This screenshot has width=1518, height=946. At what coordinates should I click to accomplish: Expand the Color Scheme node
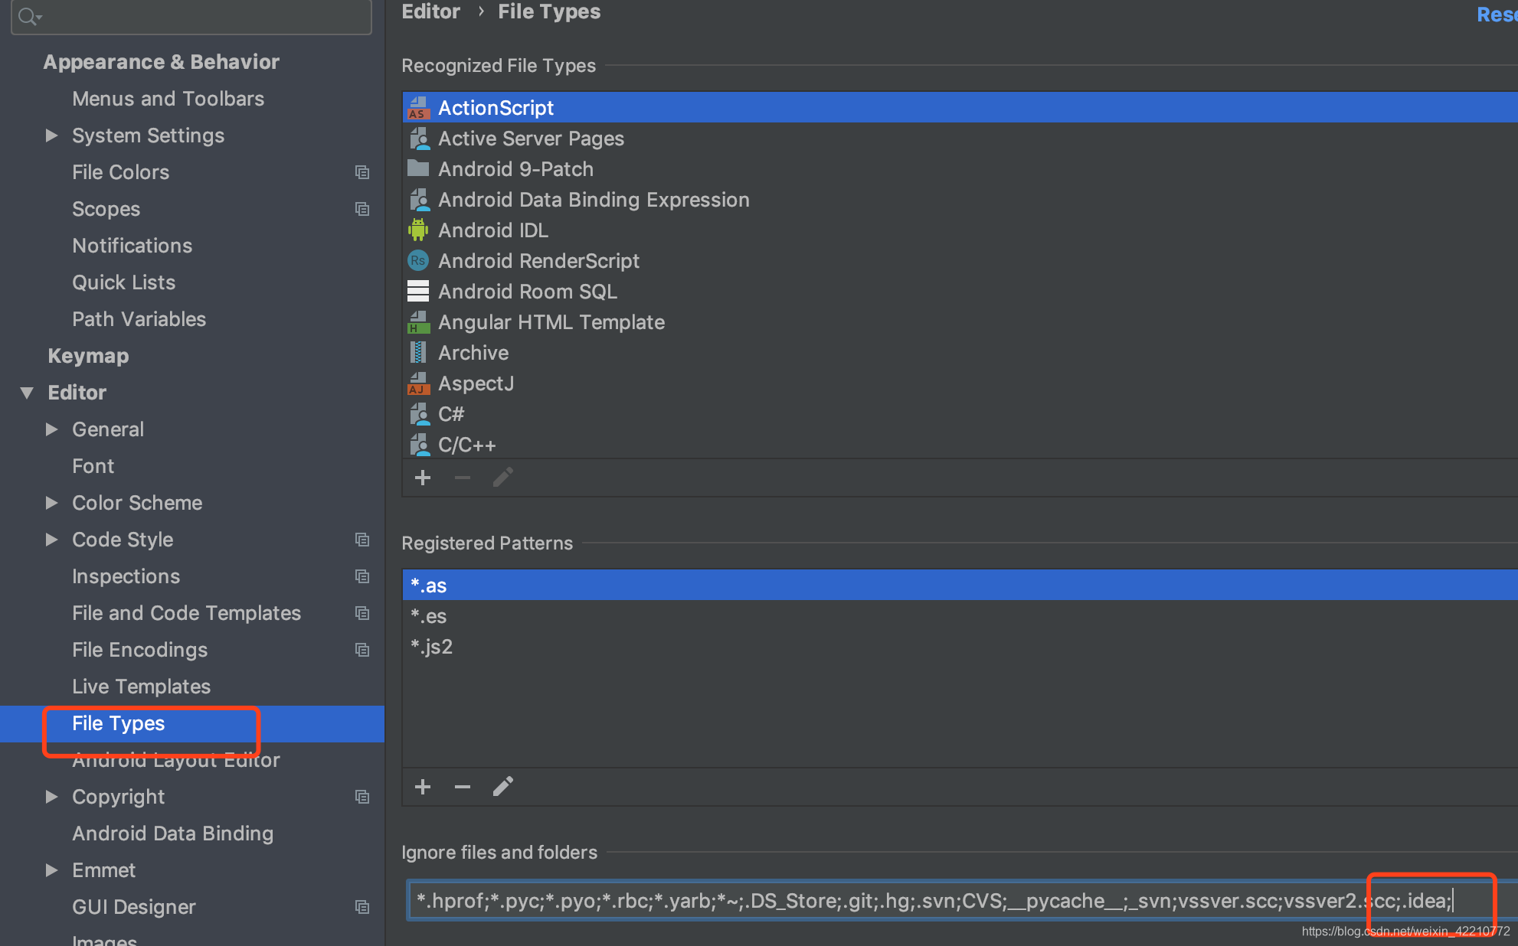click(x=51, y=503)
